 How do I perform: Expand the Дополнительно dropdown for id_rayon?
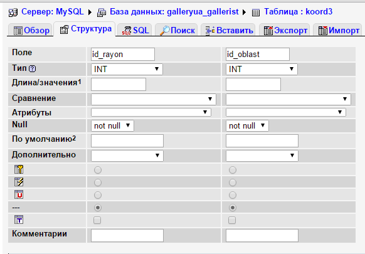pyautogui.click(x=127, y=156)
